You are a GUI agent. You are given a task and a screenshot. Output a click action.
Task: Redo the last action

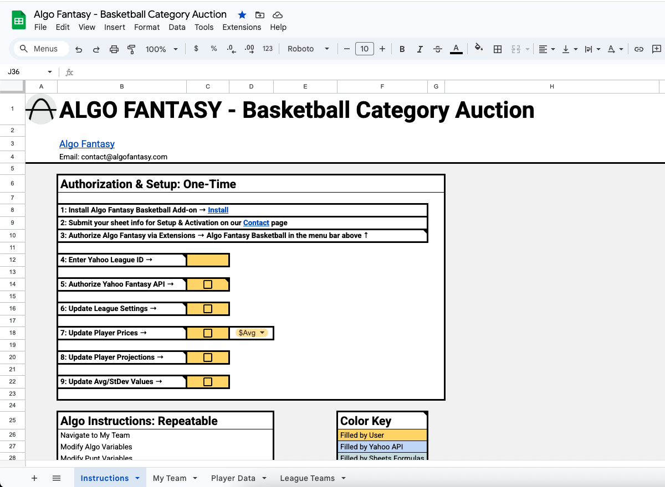[96, 49]
